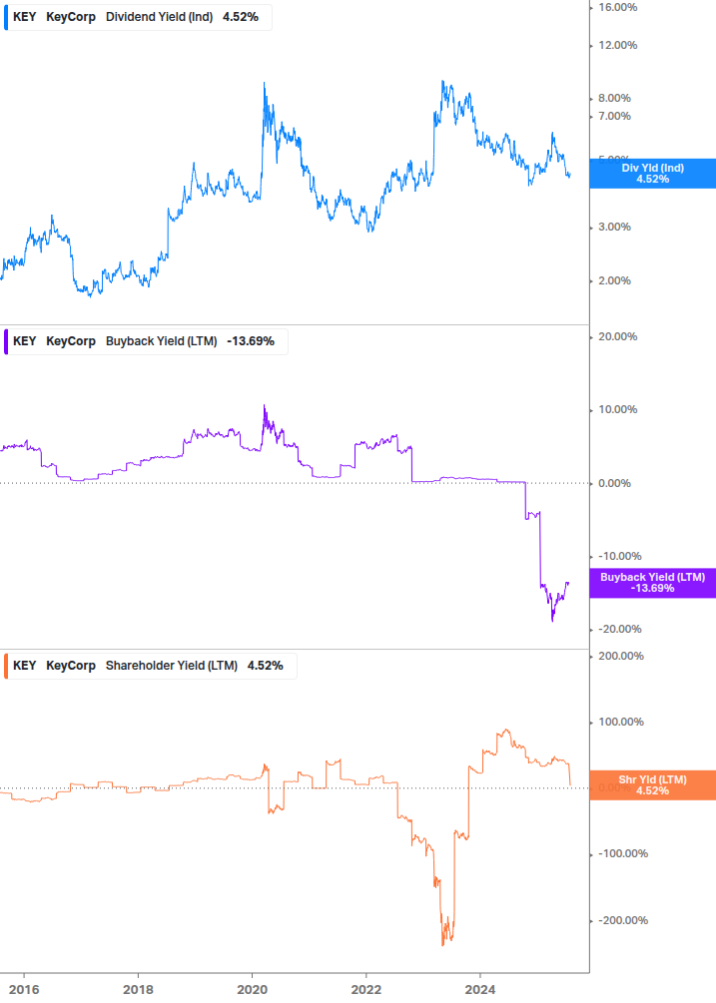716x1003 pixels.
Task: Click the positive 10.00% label on Buyback axis
Action: pos(617,410)
